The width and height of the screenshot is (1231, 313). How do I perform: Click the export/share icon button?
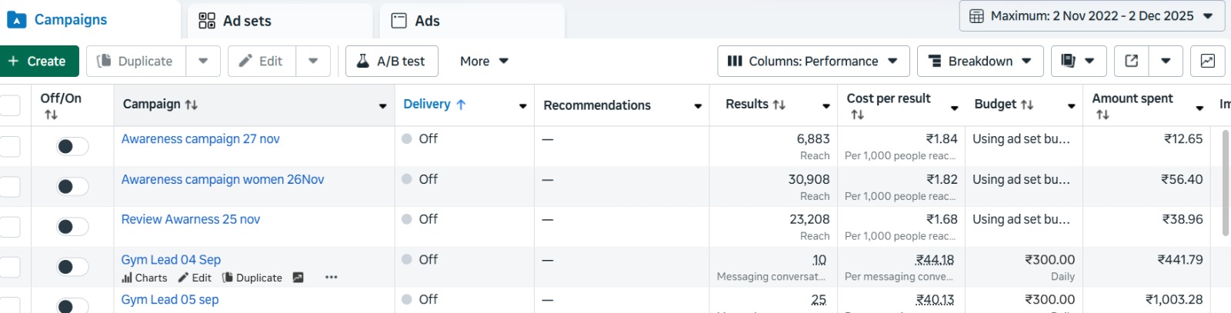click(1131, 62)
